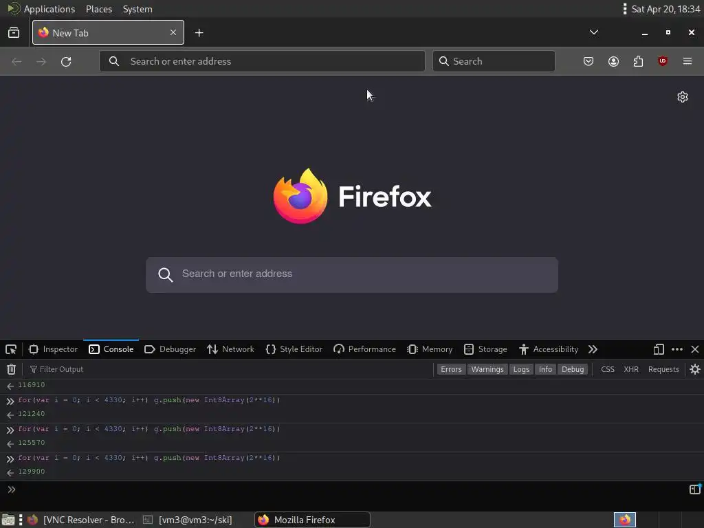704x528 pixels.
Task: Toggle the Warnings filter
Action: pyautogui.click(x=487, y=369)
